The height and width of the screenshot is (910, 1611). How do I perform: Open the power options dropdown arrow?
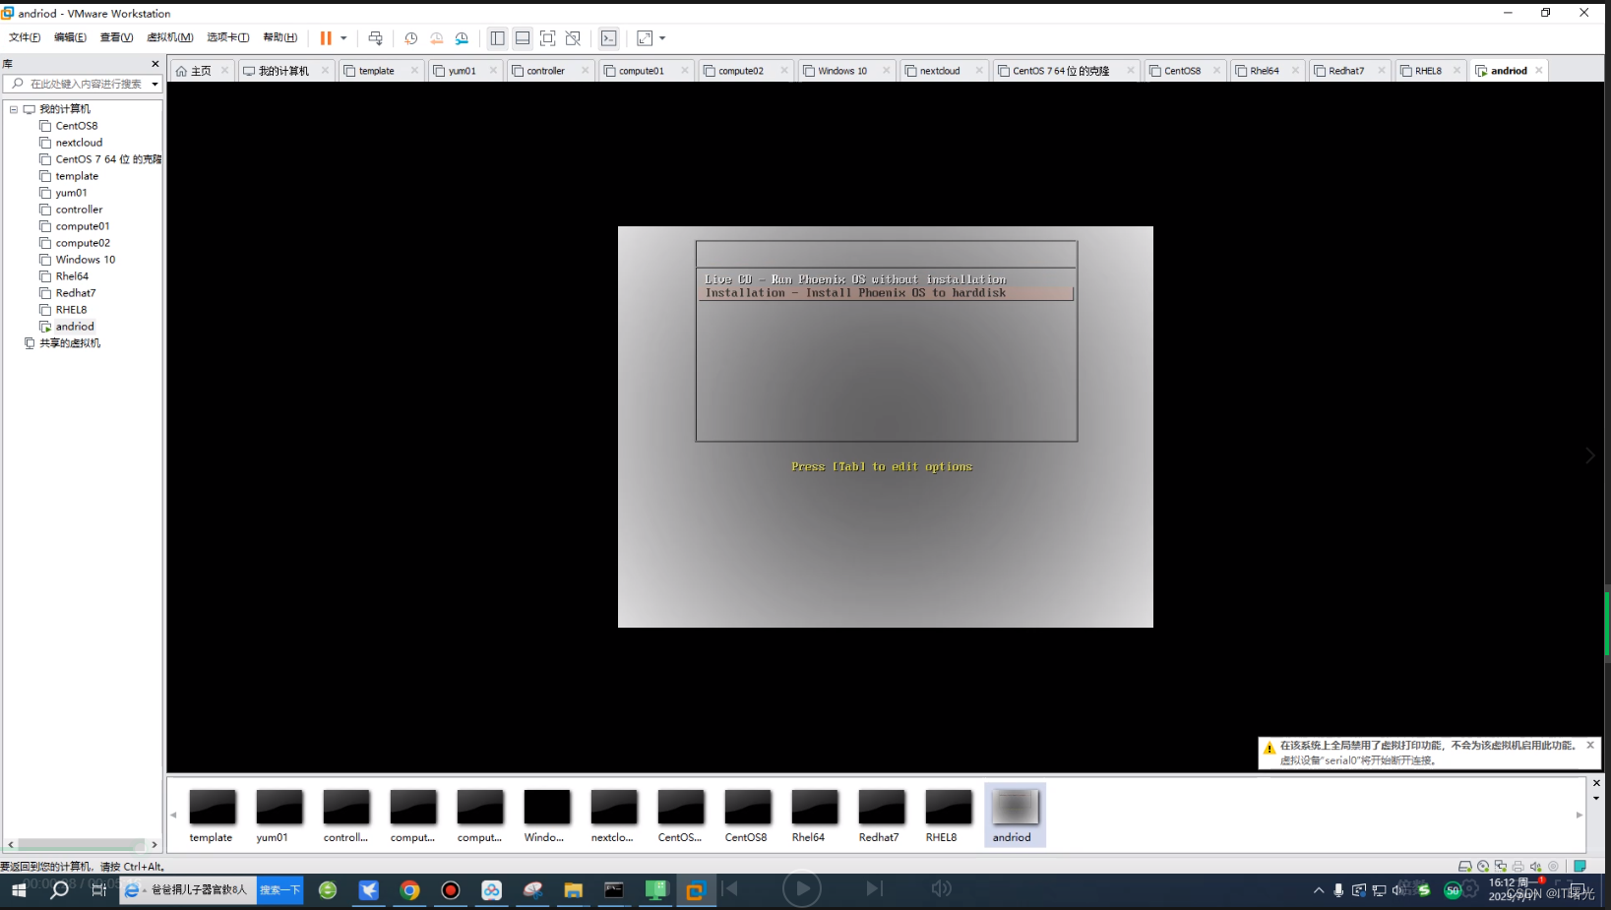pos(343,38)
